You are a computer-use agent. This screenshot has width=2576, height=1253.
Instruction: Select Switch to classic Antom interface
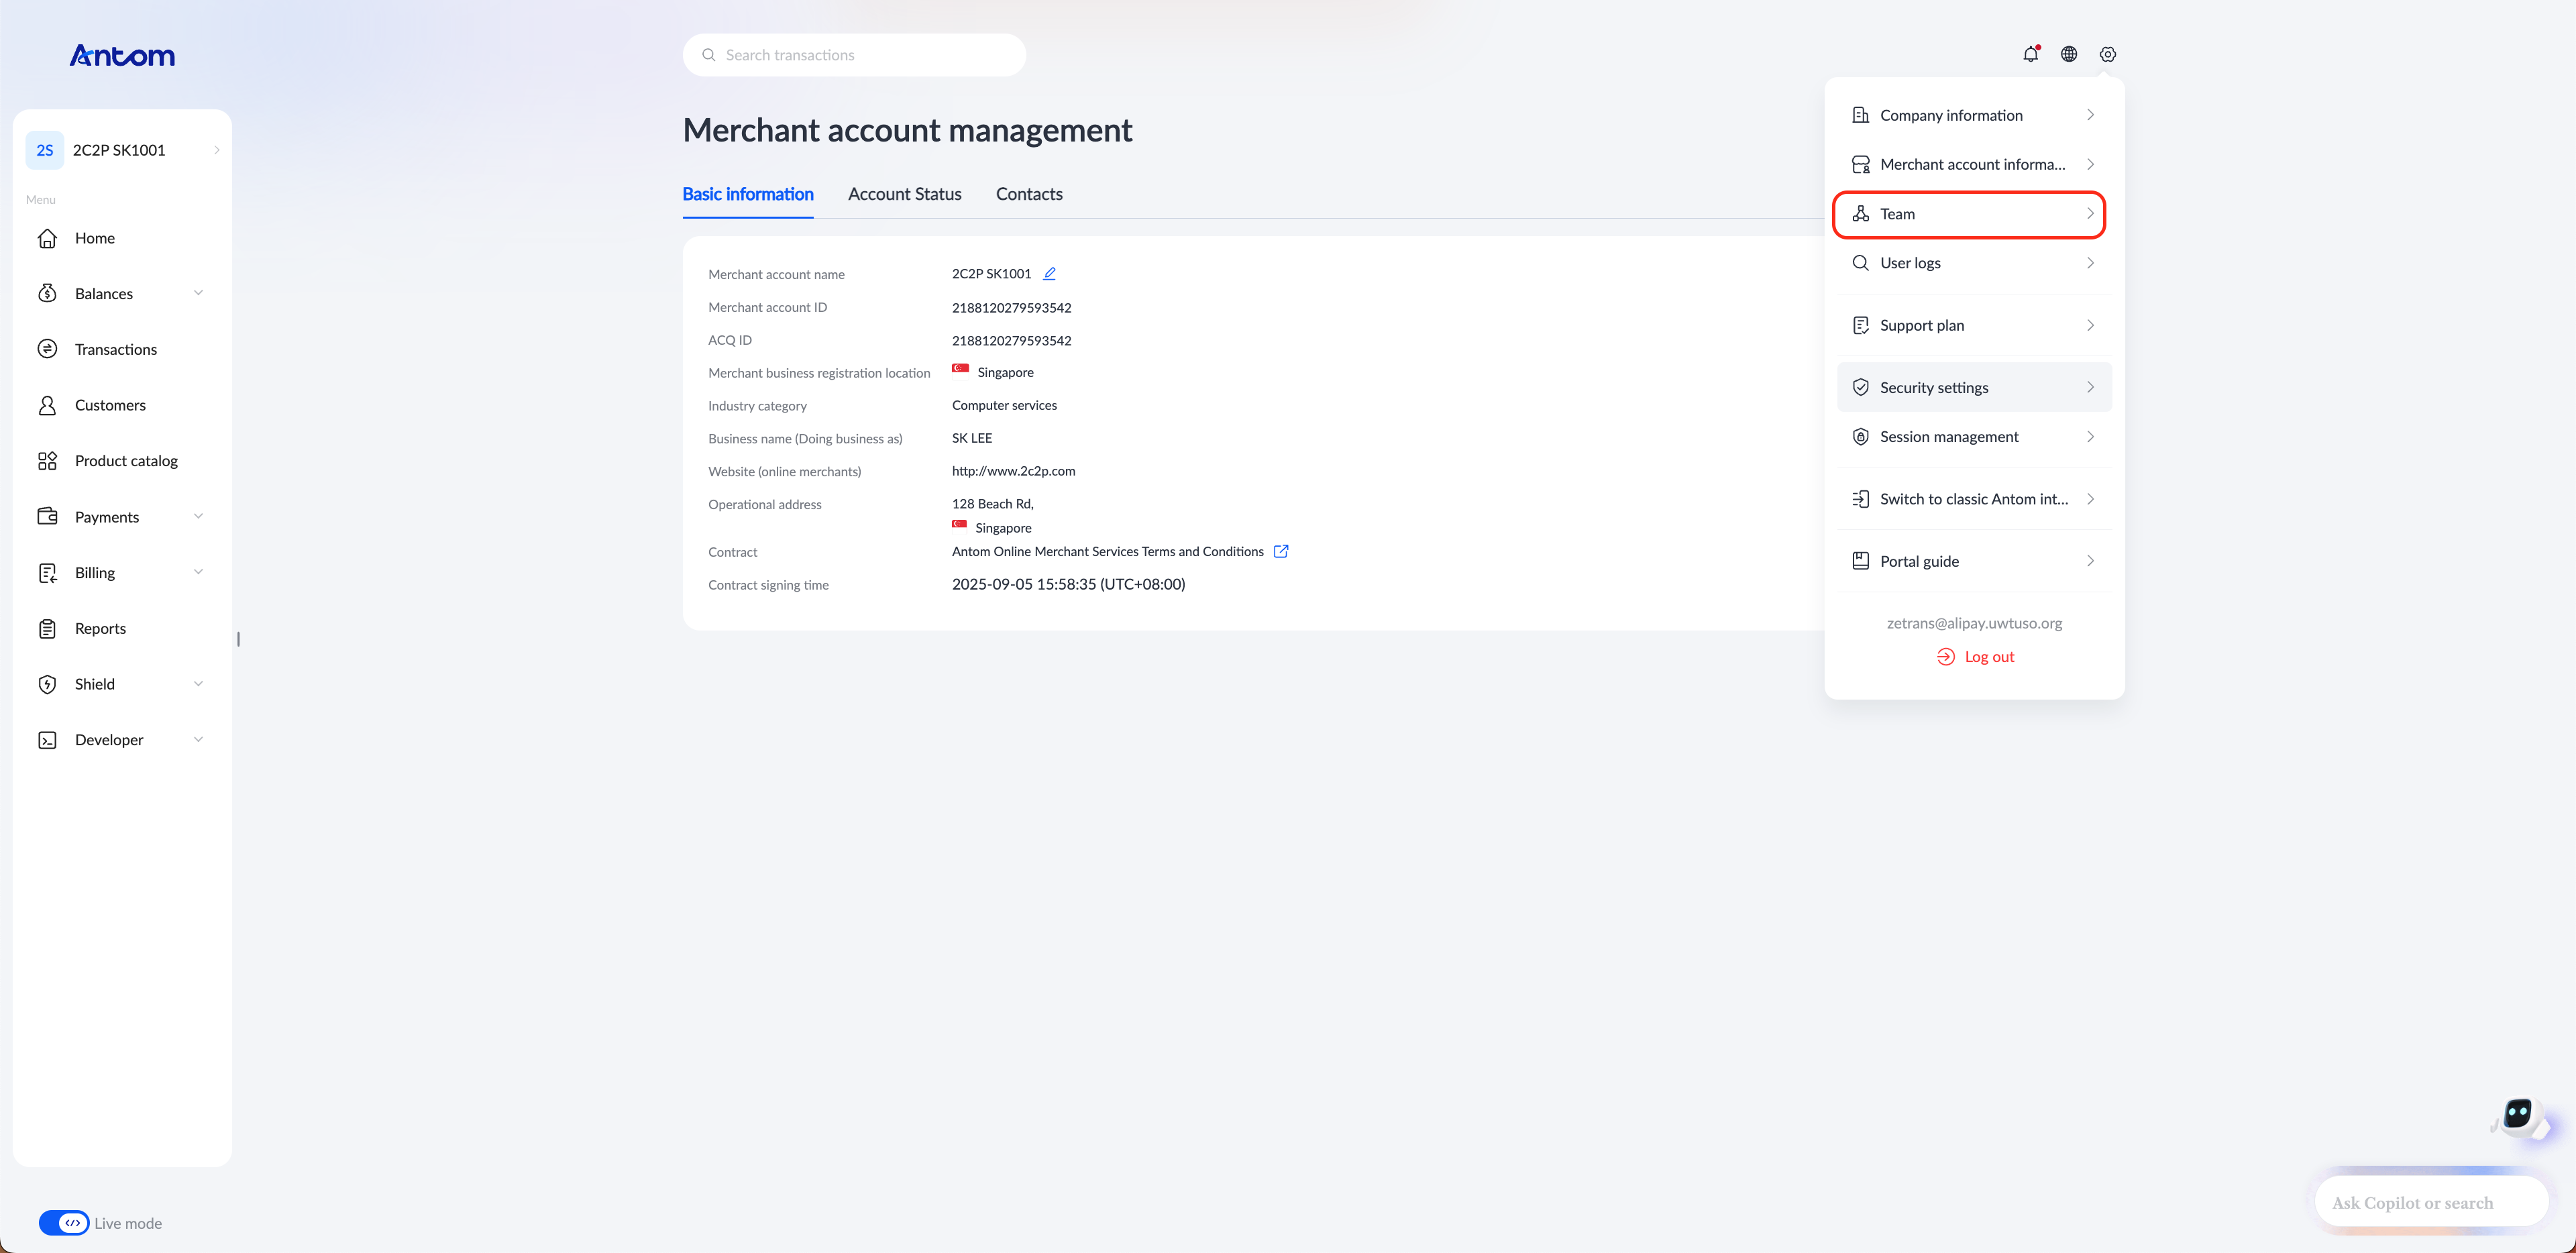[1973, 499]
